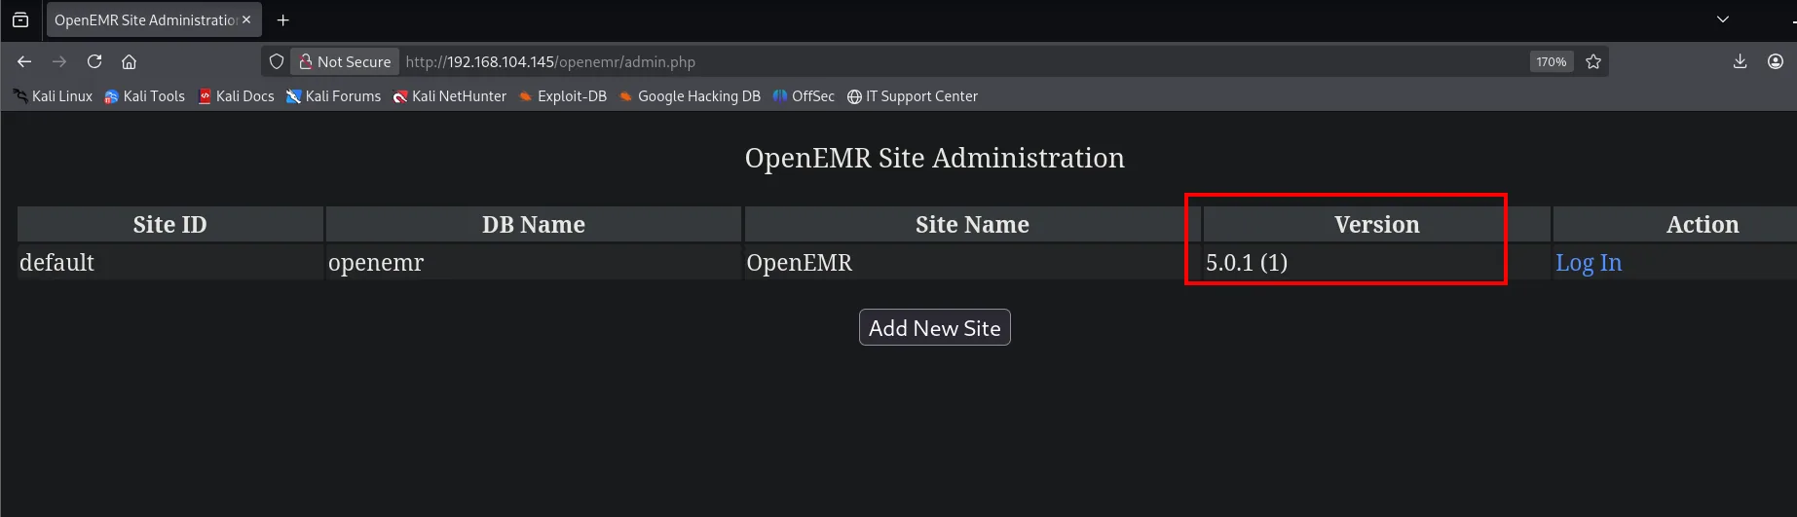Click the Version column header
The image size is (1797, 517).
tap(1377, 224)
